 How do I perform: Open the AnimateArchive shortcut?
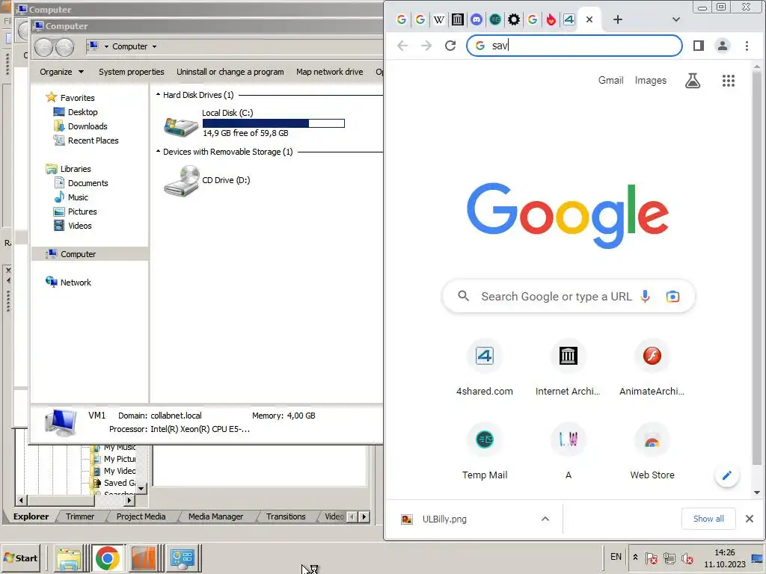tap(652, 368)
